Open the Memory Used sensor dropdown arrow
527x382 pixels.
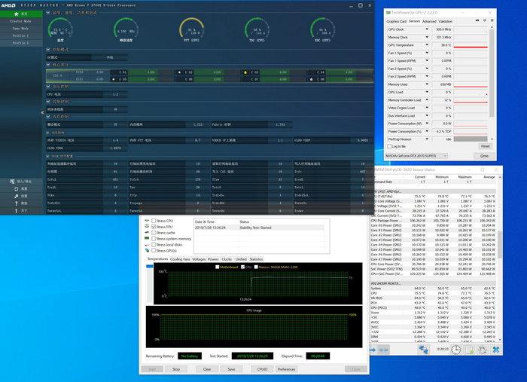click(x=427, y=84)
